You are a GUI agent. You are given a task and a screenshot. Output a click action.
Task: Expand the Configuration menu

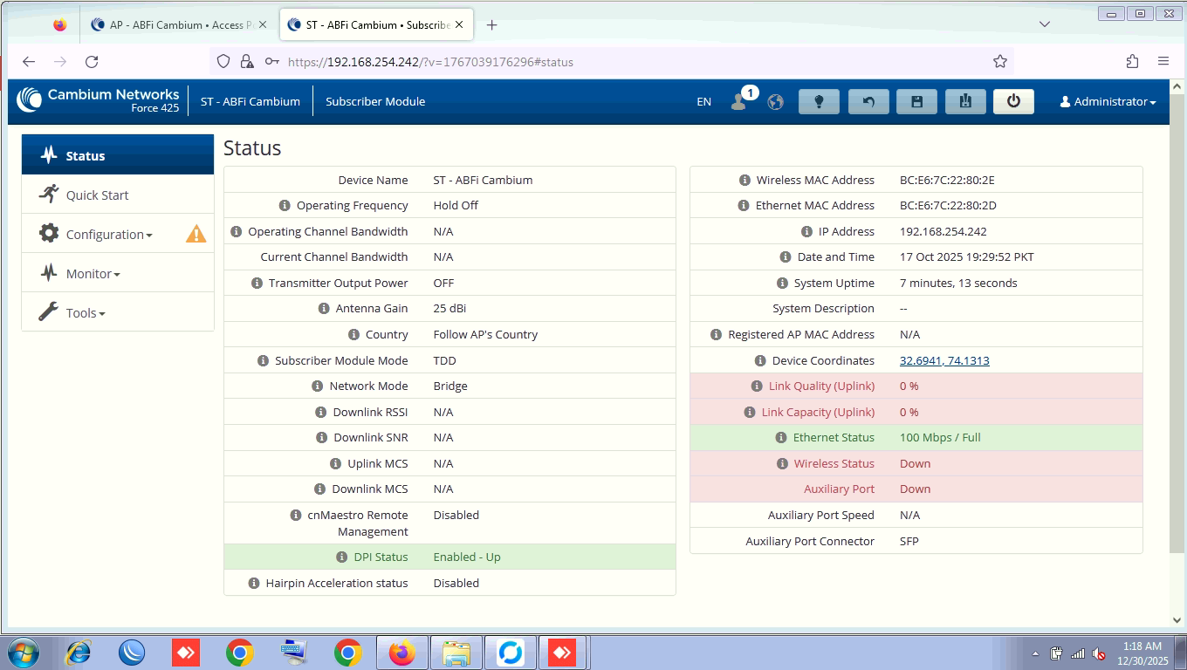108,235
